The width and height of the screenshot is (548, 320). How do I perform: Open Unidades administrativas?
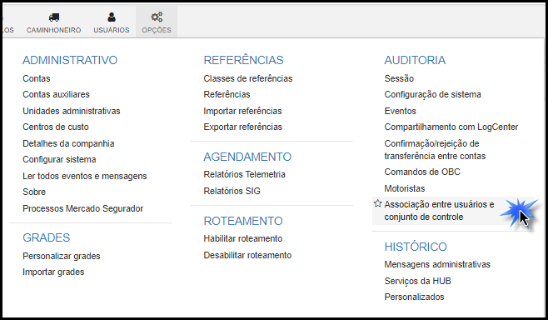pos(72,111)
